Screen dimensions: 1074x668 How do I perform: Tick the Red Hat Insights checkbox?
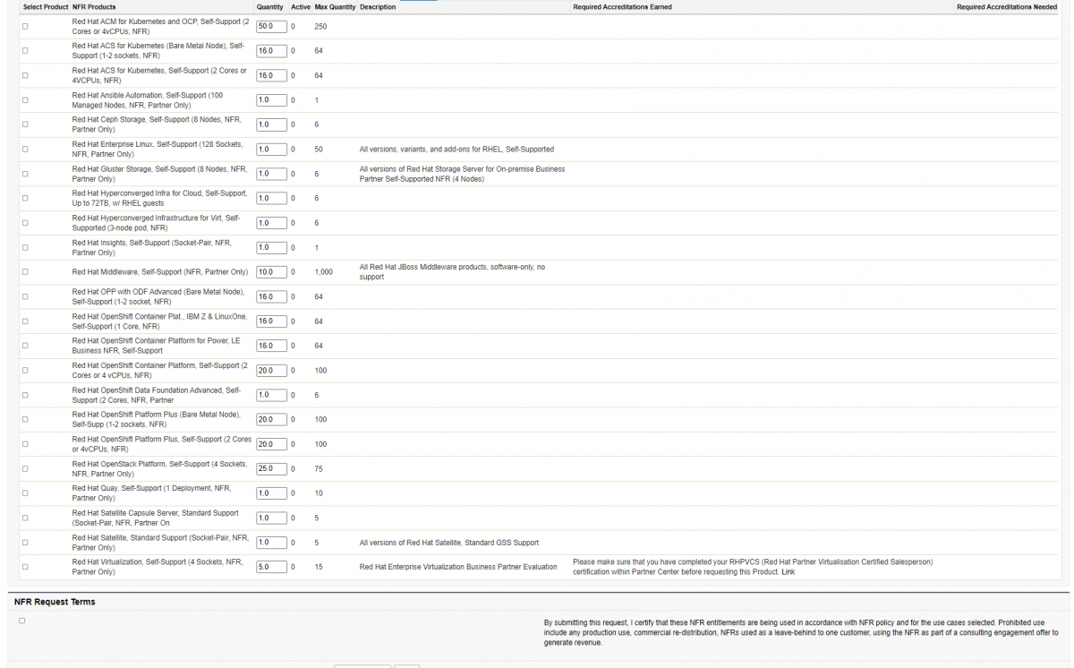click(25, 247)
